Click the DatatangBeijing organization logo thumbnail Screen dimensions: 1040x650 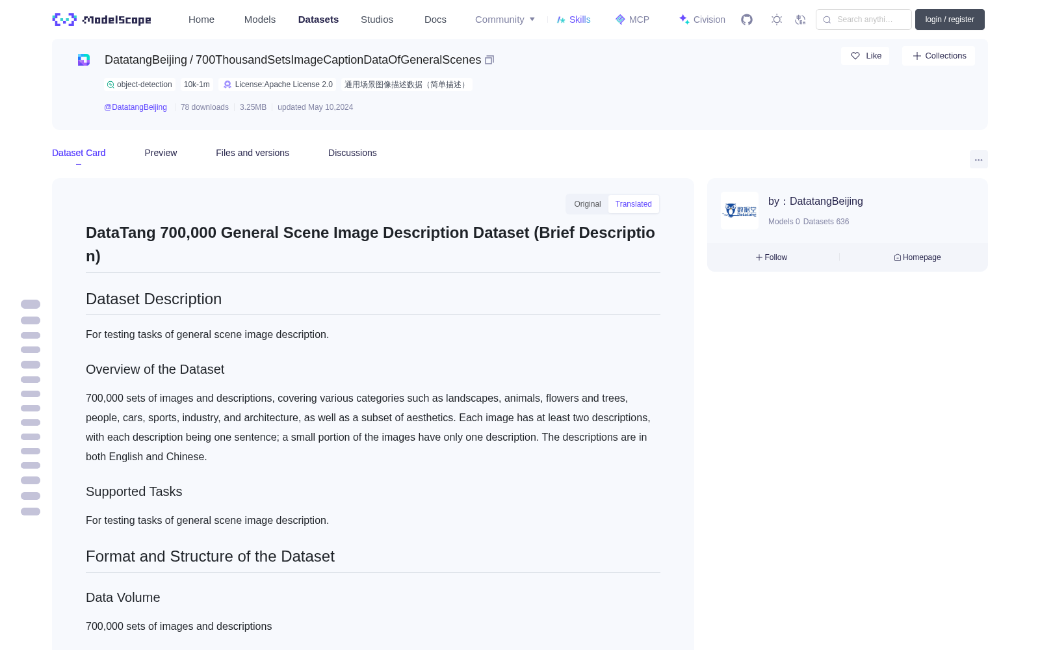tap(740, 211)
